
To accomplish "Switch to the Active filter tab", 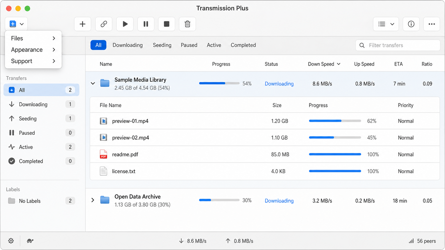I will [214, 45].
